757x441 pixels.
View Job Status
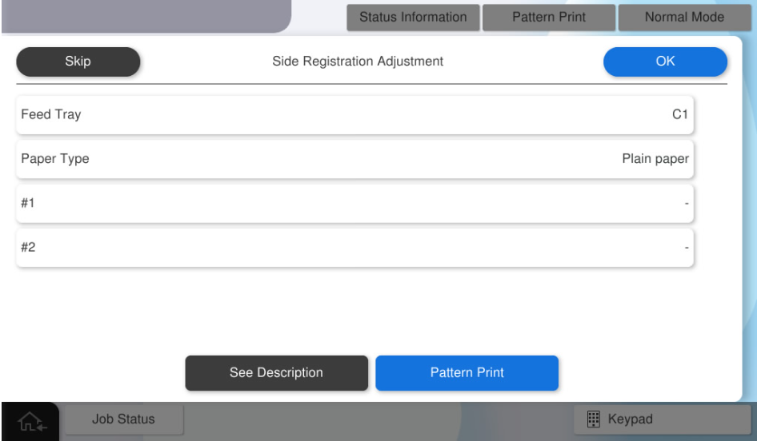[123, 419]
